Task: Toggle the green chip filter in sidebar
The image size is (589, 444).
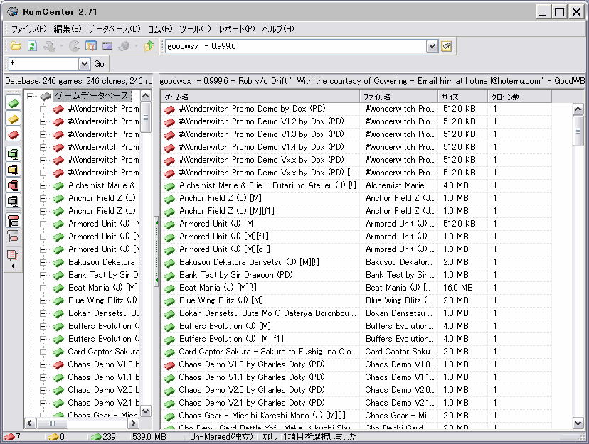Action: coord(13,104)
